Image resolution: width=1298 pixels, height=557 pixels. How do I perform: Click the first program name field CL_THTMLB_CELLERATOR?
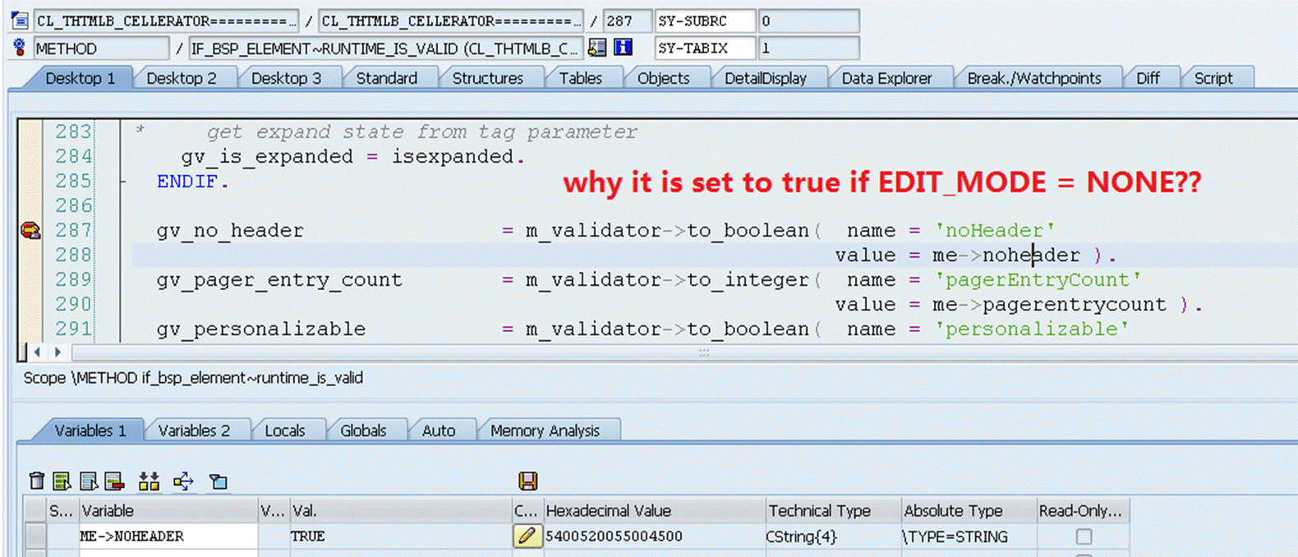[x=166, y=21]
